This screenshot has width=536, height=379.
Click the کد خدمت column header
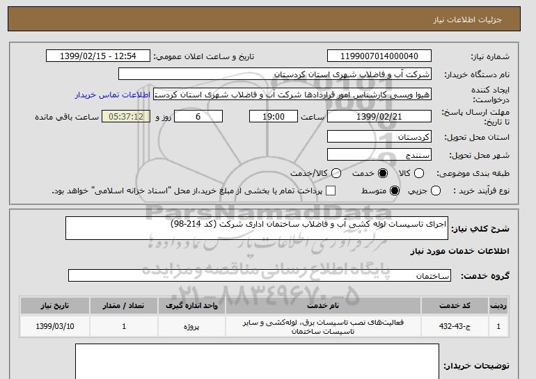pos(455,305)
